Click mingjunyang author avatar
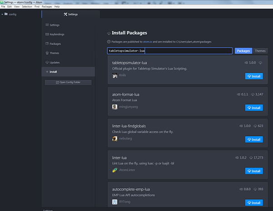 (x=115, y=107)
